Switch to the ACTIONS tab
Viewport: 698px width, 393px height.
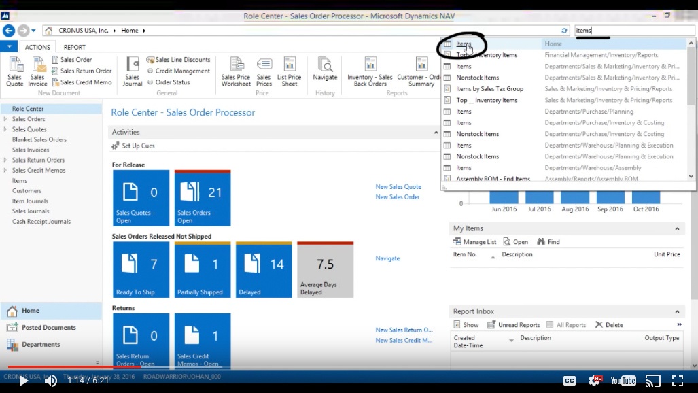pos(37,47)
